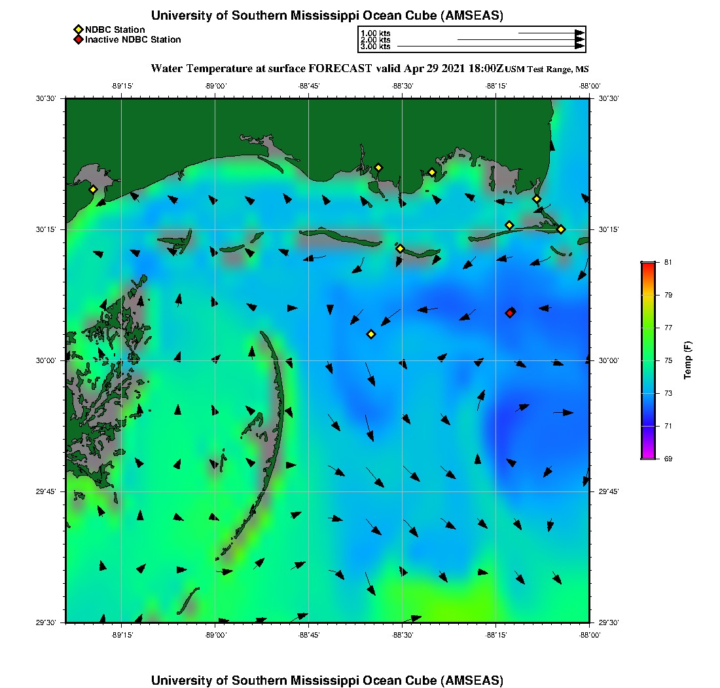The image size is (720, 688).
Task: Click the "81" color bar value
Action: (668, 262)
